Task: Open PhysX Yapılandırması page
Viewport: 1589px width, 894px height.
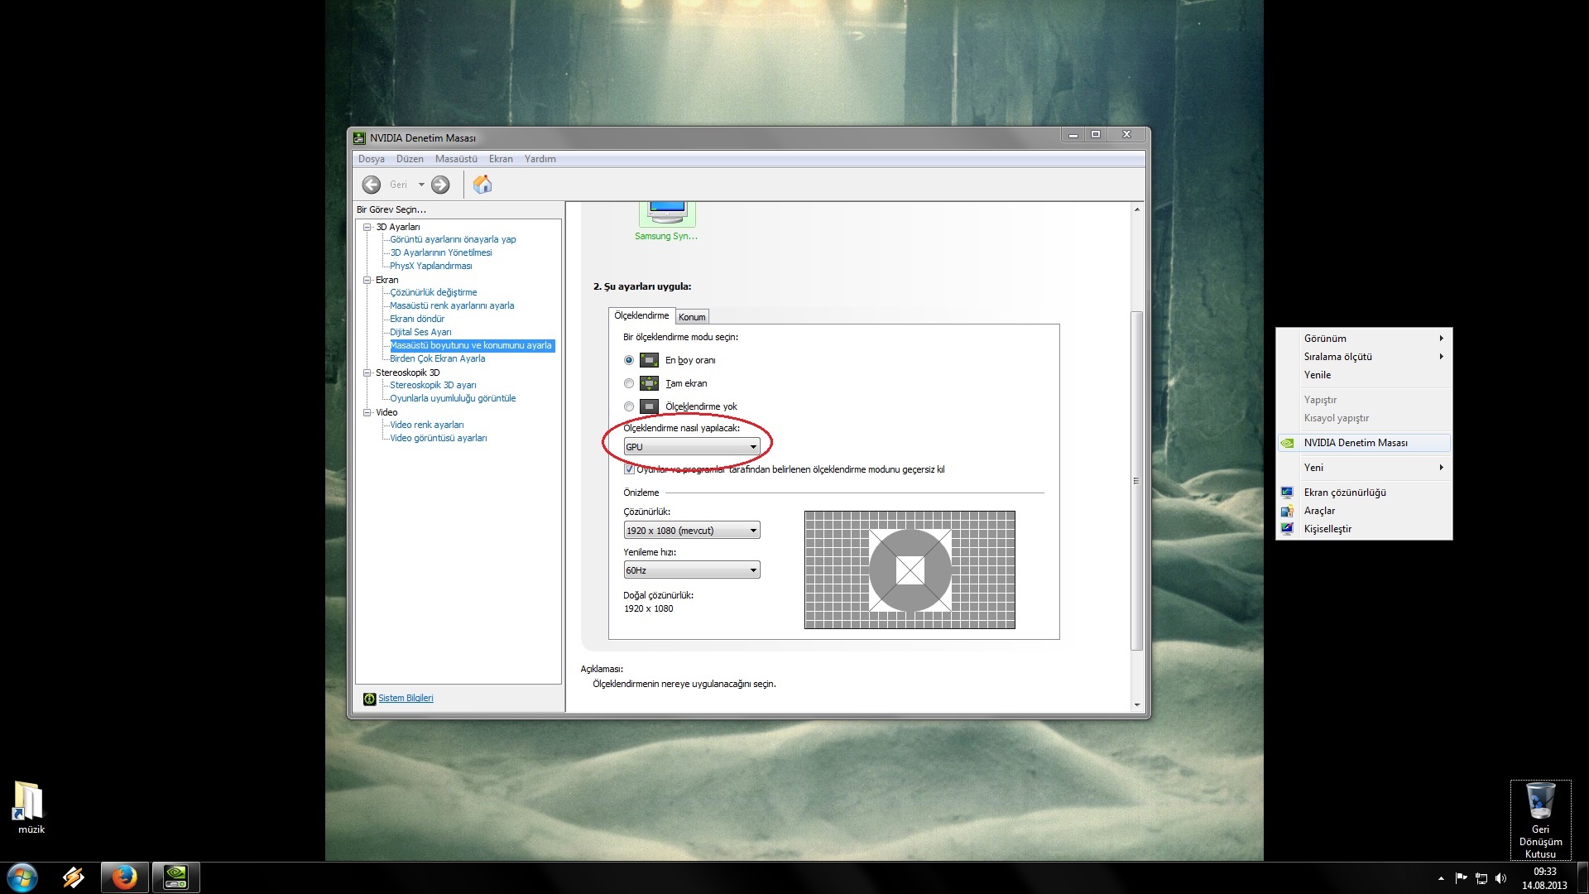Action: 431,266
